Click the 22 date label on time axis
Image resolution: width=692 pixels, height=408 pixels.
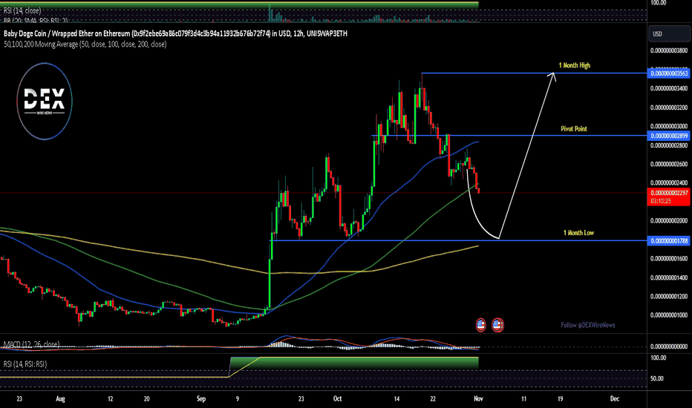tap(433, 399)
